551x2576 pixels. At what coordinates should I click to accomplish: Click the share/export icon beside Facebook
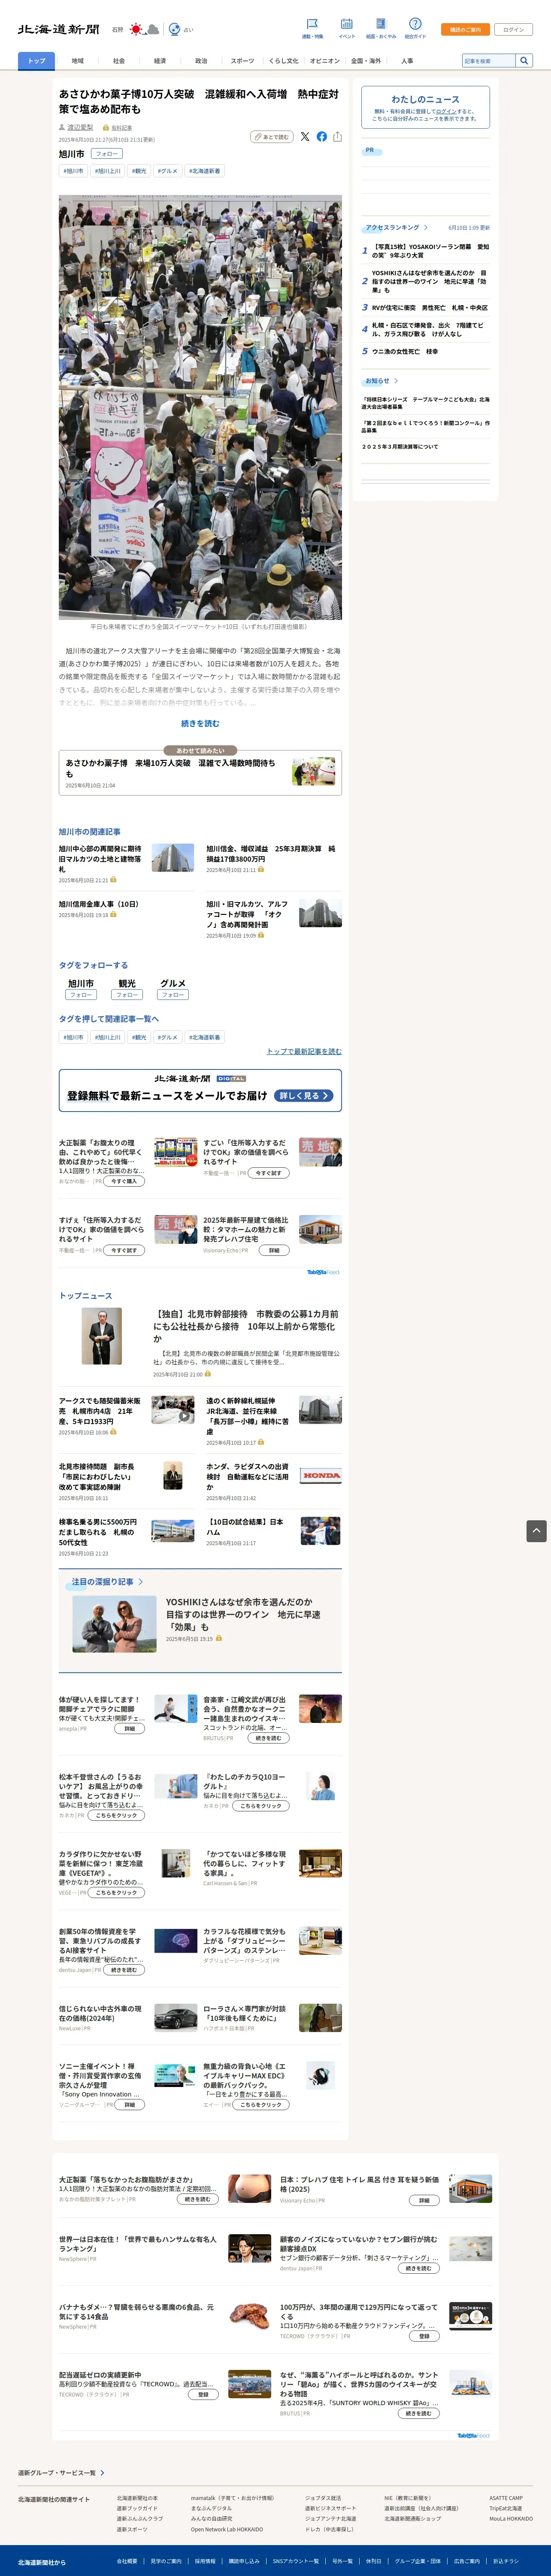[337, 136]
